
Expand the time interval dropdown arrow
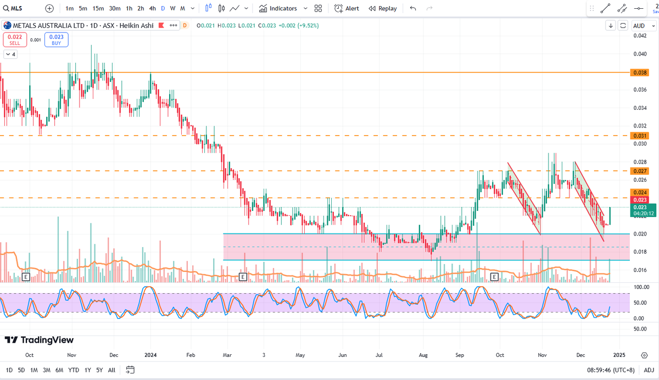point(193,8)
